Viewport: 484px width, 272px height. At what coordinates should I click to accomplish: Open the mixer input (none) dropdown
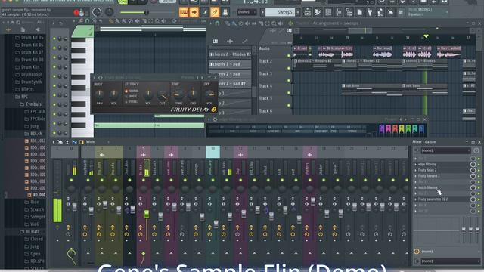click(x=445, y=150)
